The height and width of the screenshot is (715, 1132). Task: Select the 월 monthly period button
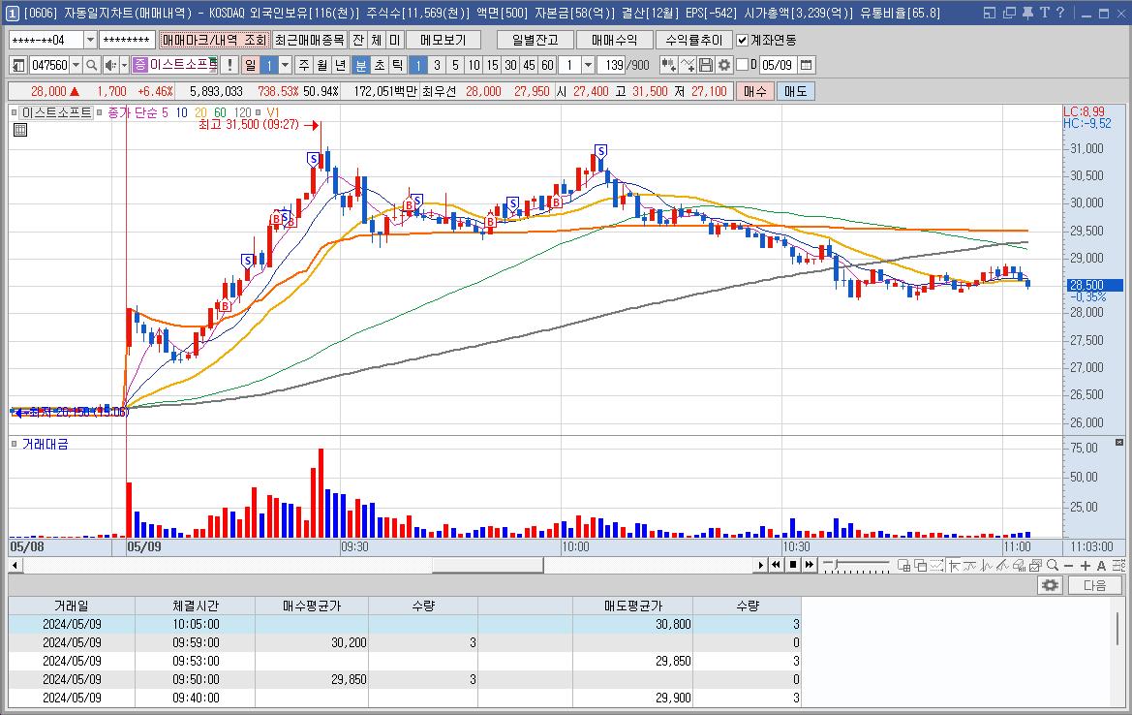coord(322,65)
